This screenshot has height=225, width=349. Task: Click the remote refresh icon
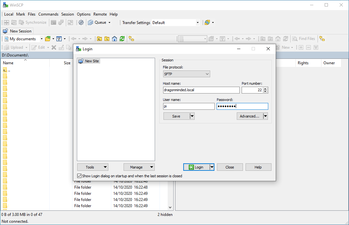[x=285, y=39]
